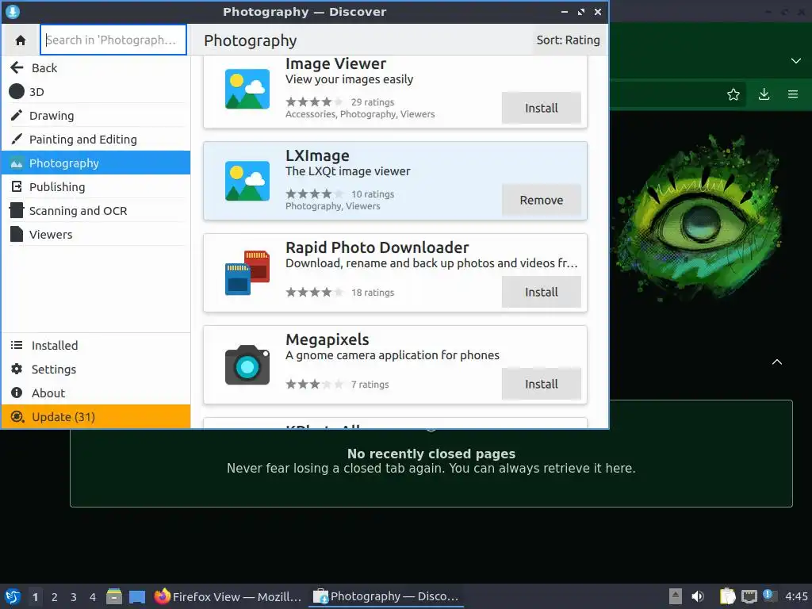The height and width of the screenshot is (609, 812).
Task: Expand Firefox tab list chevron
Action: point(795,61)
